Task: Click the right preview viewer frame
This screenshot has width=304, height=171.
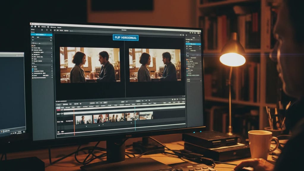Action: click(x=155, y=65)
